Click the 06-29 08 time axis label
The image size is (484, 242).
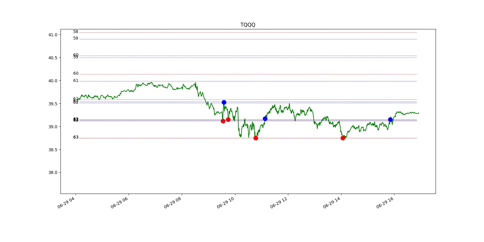point(173,202)
